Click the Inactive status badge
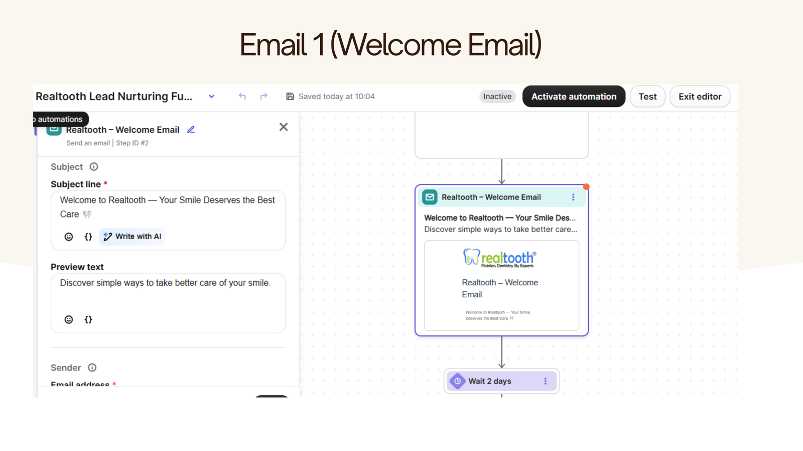This screenshot has width=803, height=451. [x=497, y=96]
